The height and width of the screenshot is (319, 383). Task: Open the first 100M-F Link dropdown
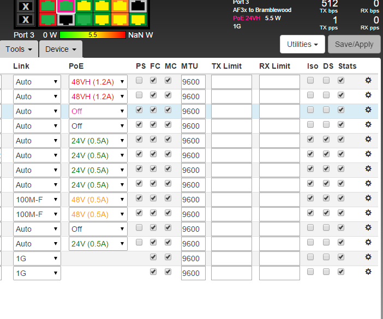[37, 200]
